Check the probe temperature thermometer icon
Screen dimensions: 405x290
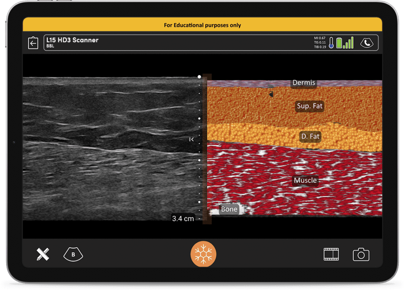click(331, 43)
